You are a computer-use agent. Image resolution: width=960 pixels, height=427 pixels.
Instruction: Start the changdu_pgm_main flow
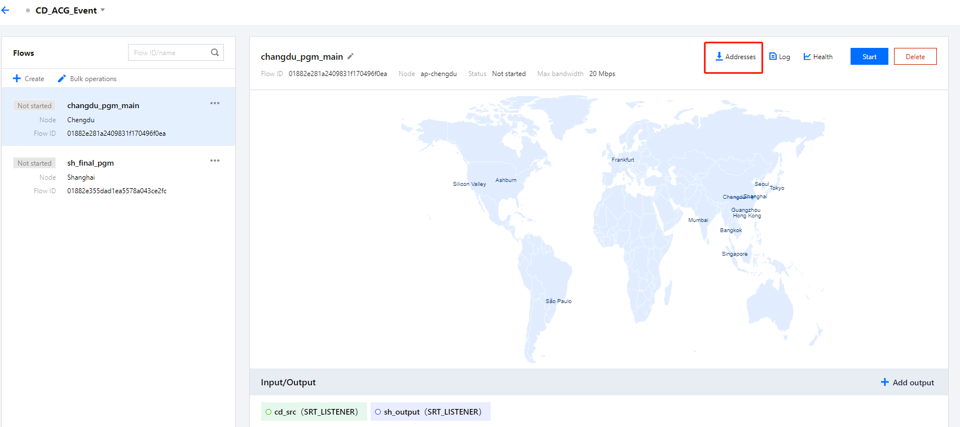(x=869, y=57)
